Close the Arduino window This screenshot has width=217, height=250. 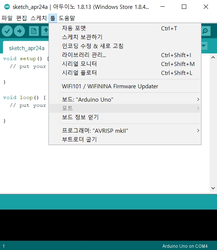point(206,7)
